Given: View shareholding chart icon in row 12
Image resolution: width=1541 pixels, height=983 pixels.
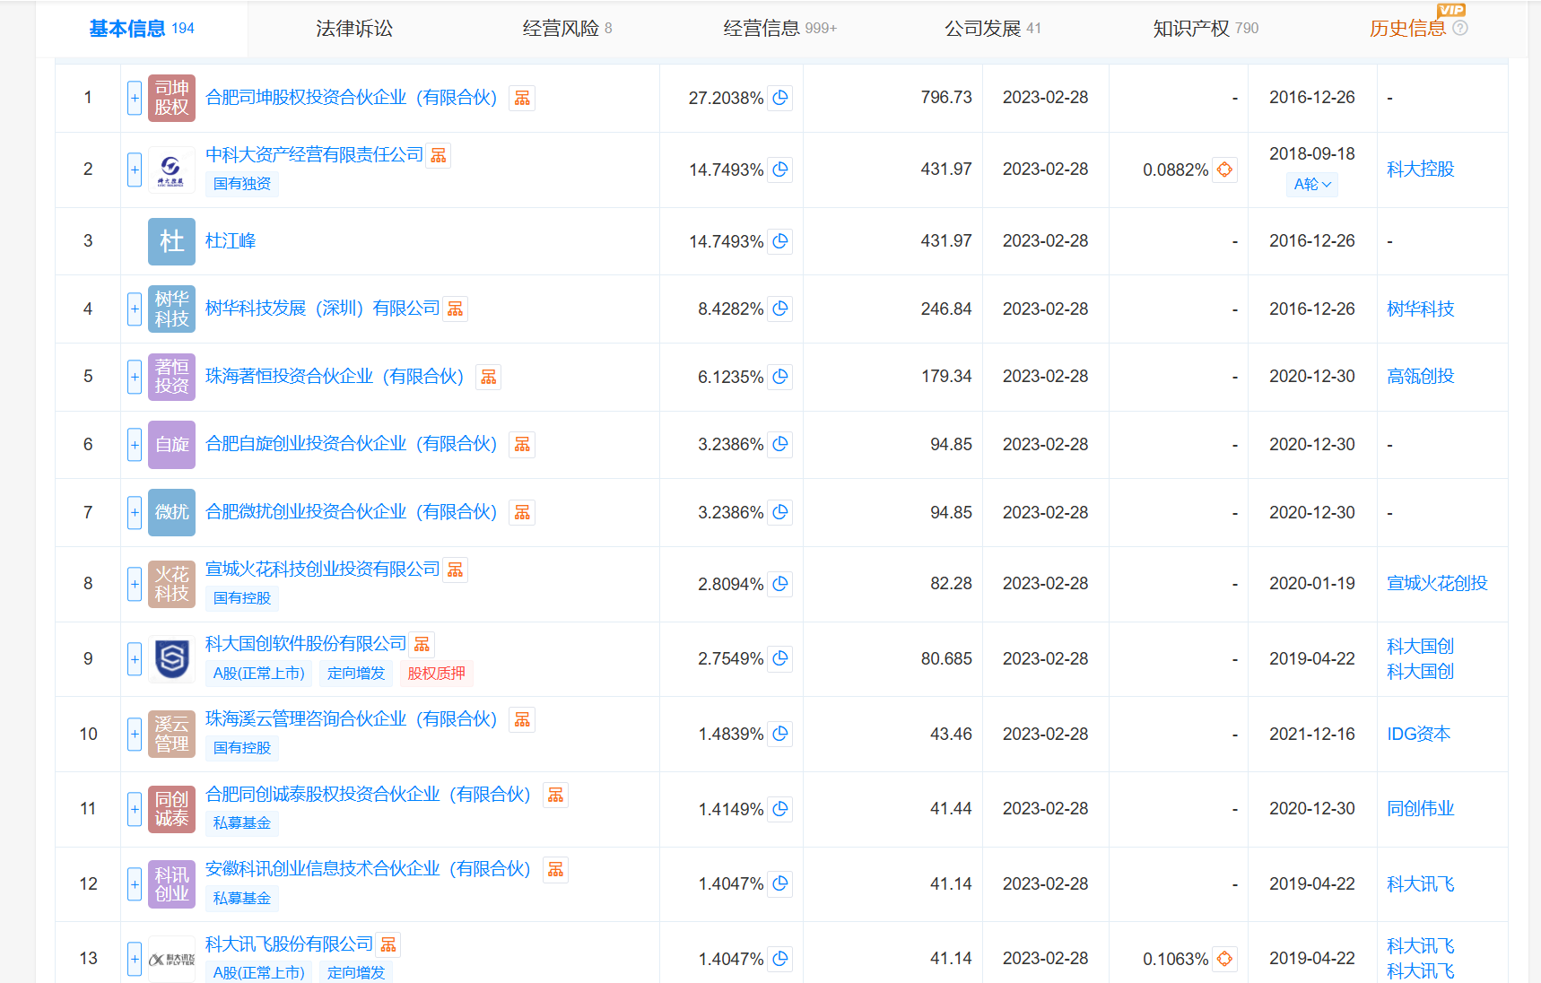Looking at the screenshot, I should tap(780, 883).
